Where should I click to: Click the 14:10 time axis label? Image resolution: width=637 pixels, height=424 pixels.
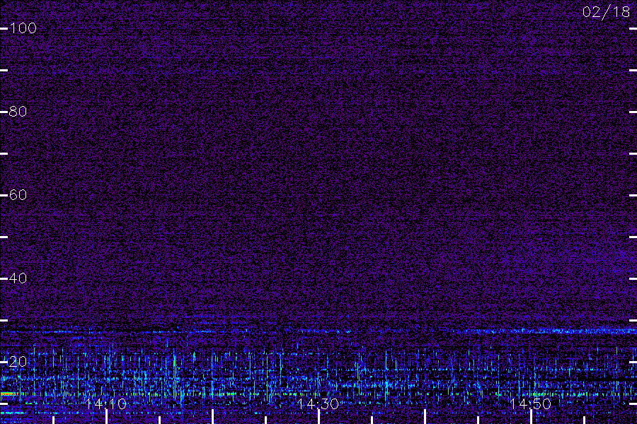[106, 404]
